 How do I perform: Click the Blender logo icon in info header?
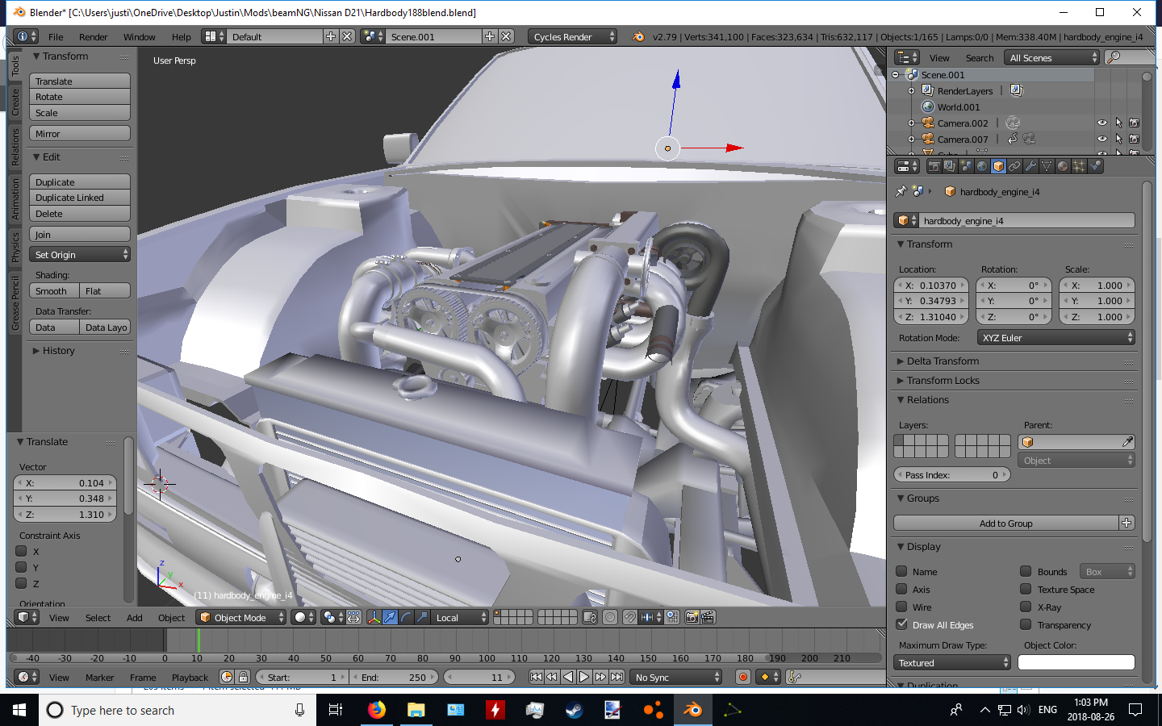(638, 36)
